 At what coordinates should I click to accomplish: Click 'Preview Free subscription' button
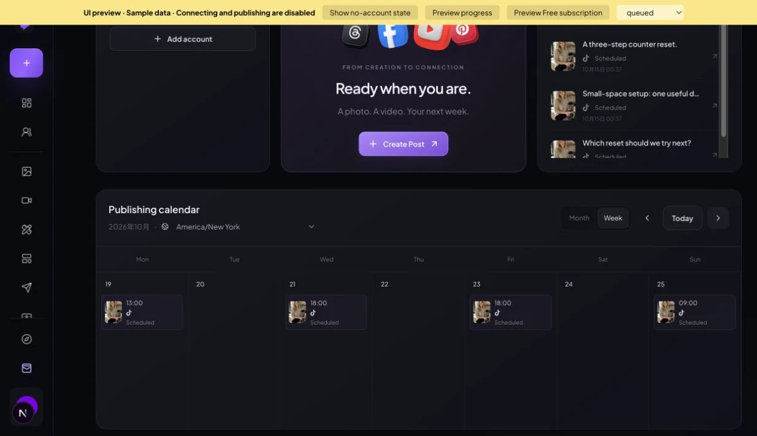tap(558, 12)
